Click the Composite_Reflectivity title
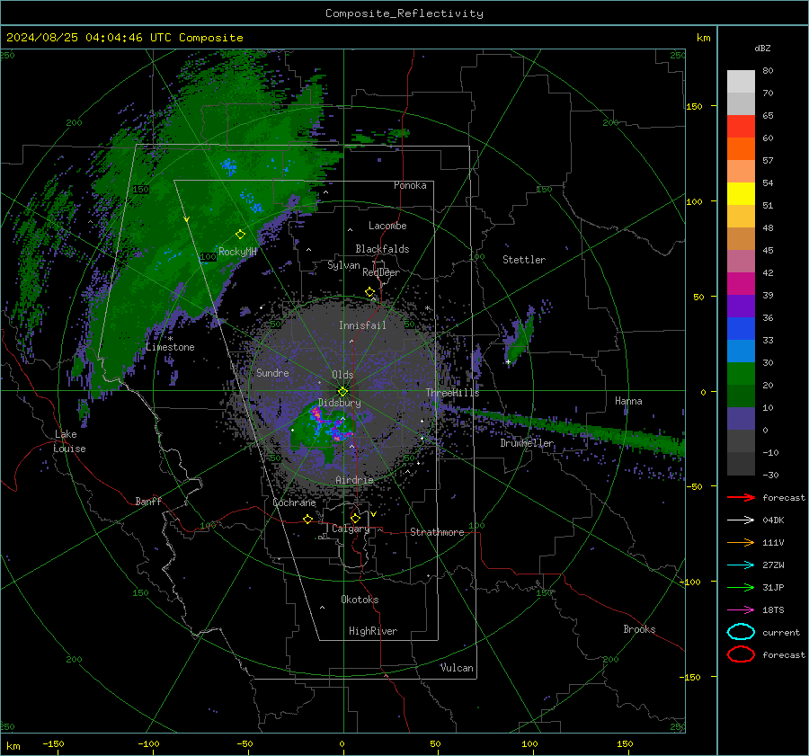The width and height of the screenshot is (809, 756). pyautogui.click(x=404, y=13)
